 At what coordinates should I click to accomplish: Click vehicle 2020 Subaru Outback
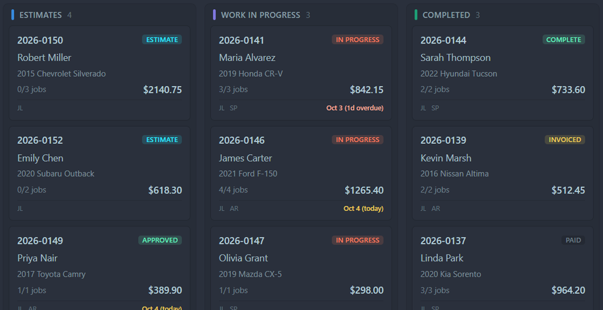(56, 174)
